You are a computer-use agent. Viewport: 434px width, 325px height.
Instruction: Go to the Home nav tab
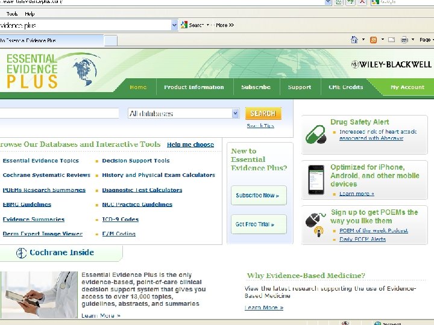tap(138, 87)
